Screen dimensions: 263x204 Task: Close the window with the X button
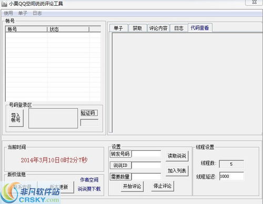[254, 2]
